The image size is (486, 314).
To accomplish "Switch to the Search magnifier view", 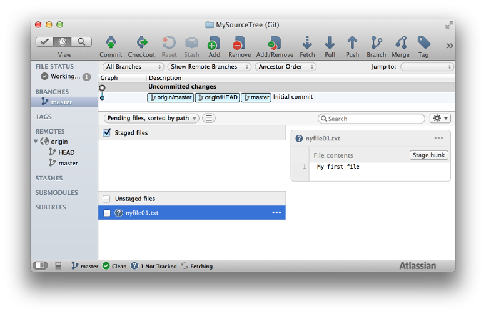I will pyautogui.click(x=81, y=42).
